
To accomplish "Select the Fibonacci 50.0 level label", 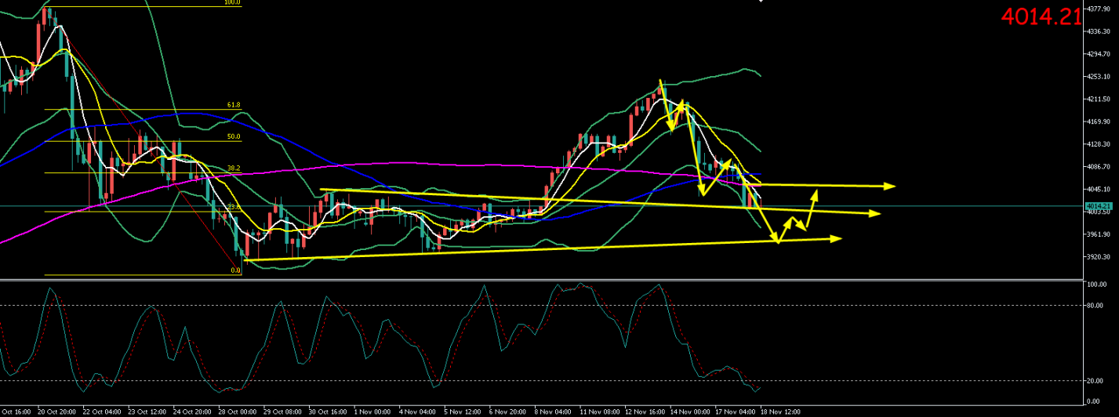I will [233, 137].
